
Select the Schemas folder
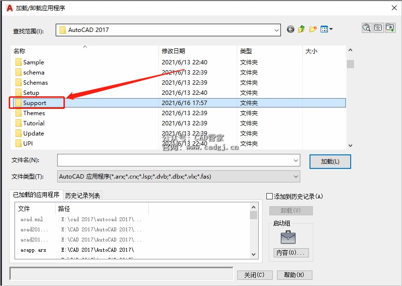[35, 83]
